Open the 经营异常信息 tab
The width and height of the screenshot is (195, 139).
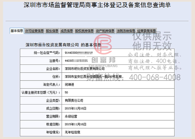click(x=147, y=31)
